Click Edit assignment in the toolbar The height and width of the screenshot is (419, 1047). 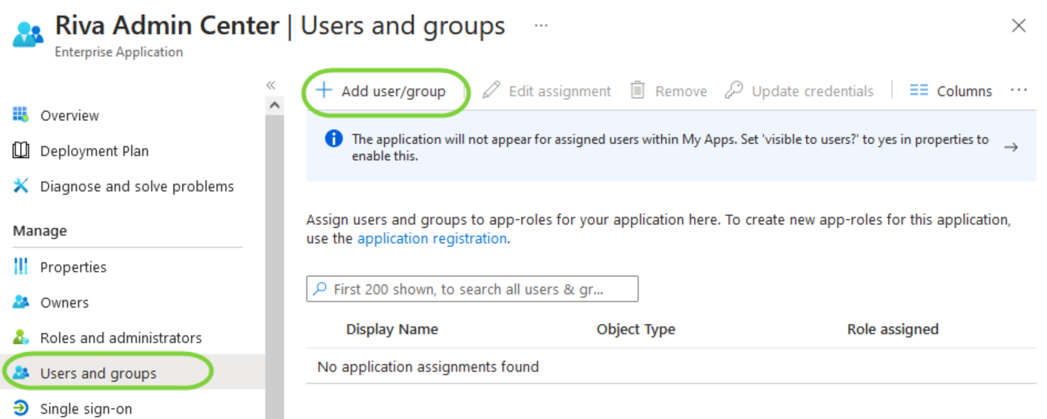pyautogui.click(x=547, y=91)
